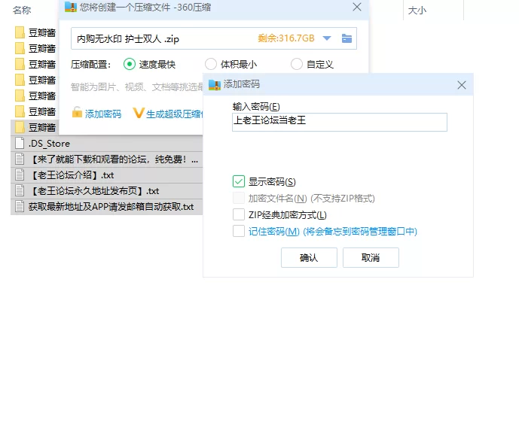Click the 大小 column header
Viewport: 519px width, 425px height.
[417, 11]
